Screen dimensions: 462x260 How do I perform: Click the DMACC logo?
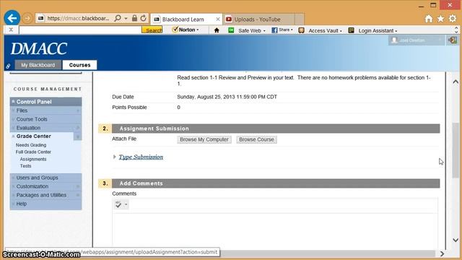(39, 48)
